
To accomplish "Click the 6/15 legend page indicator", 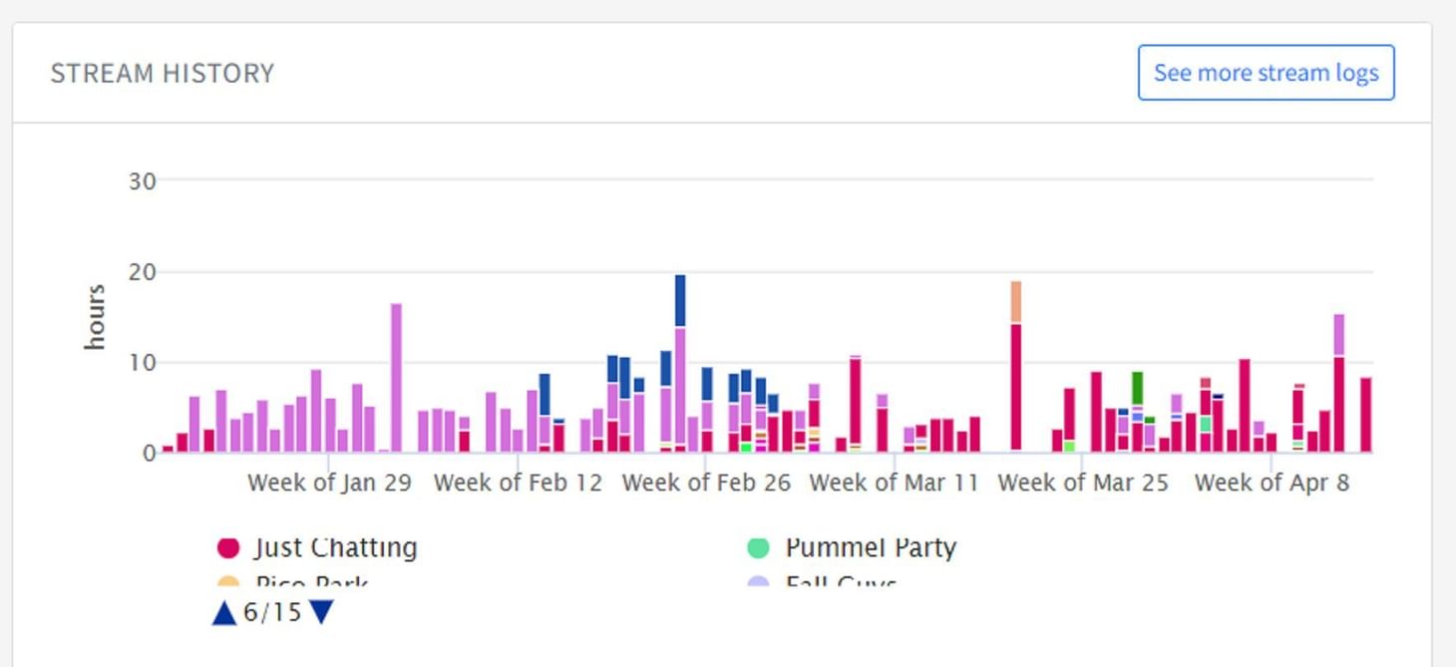I will pos(272,612).
